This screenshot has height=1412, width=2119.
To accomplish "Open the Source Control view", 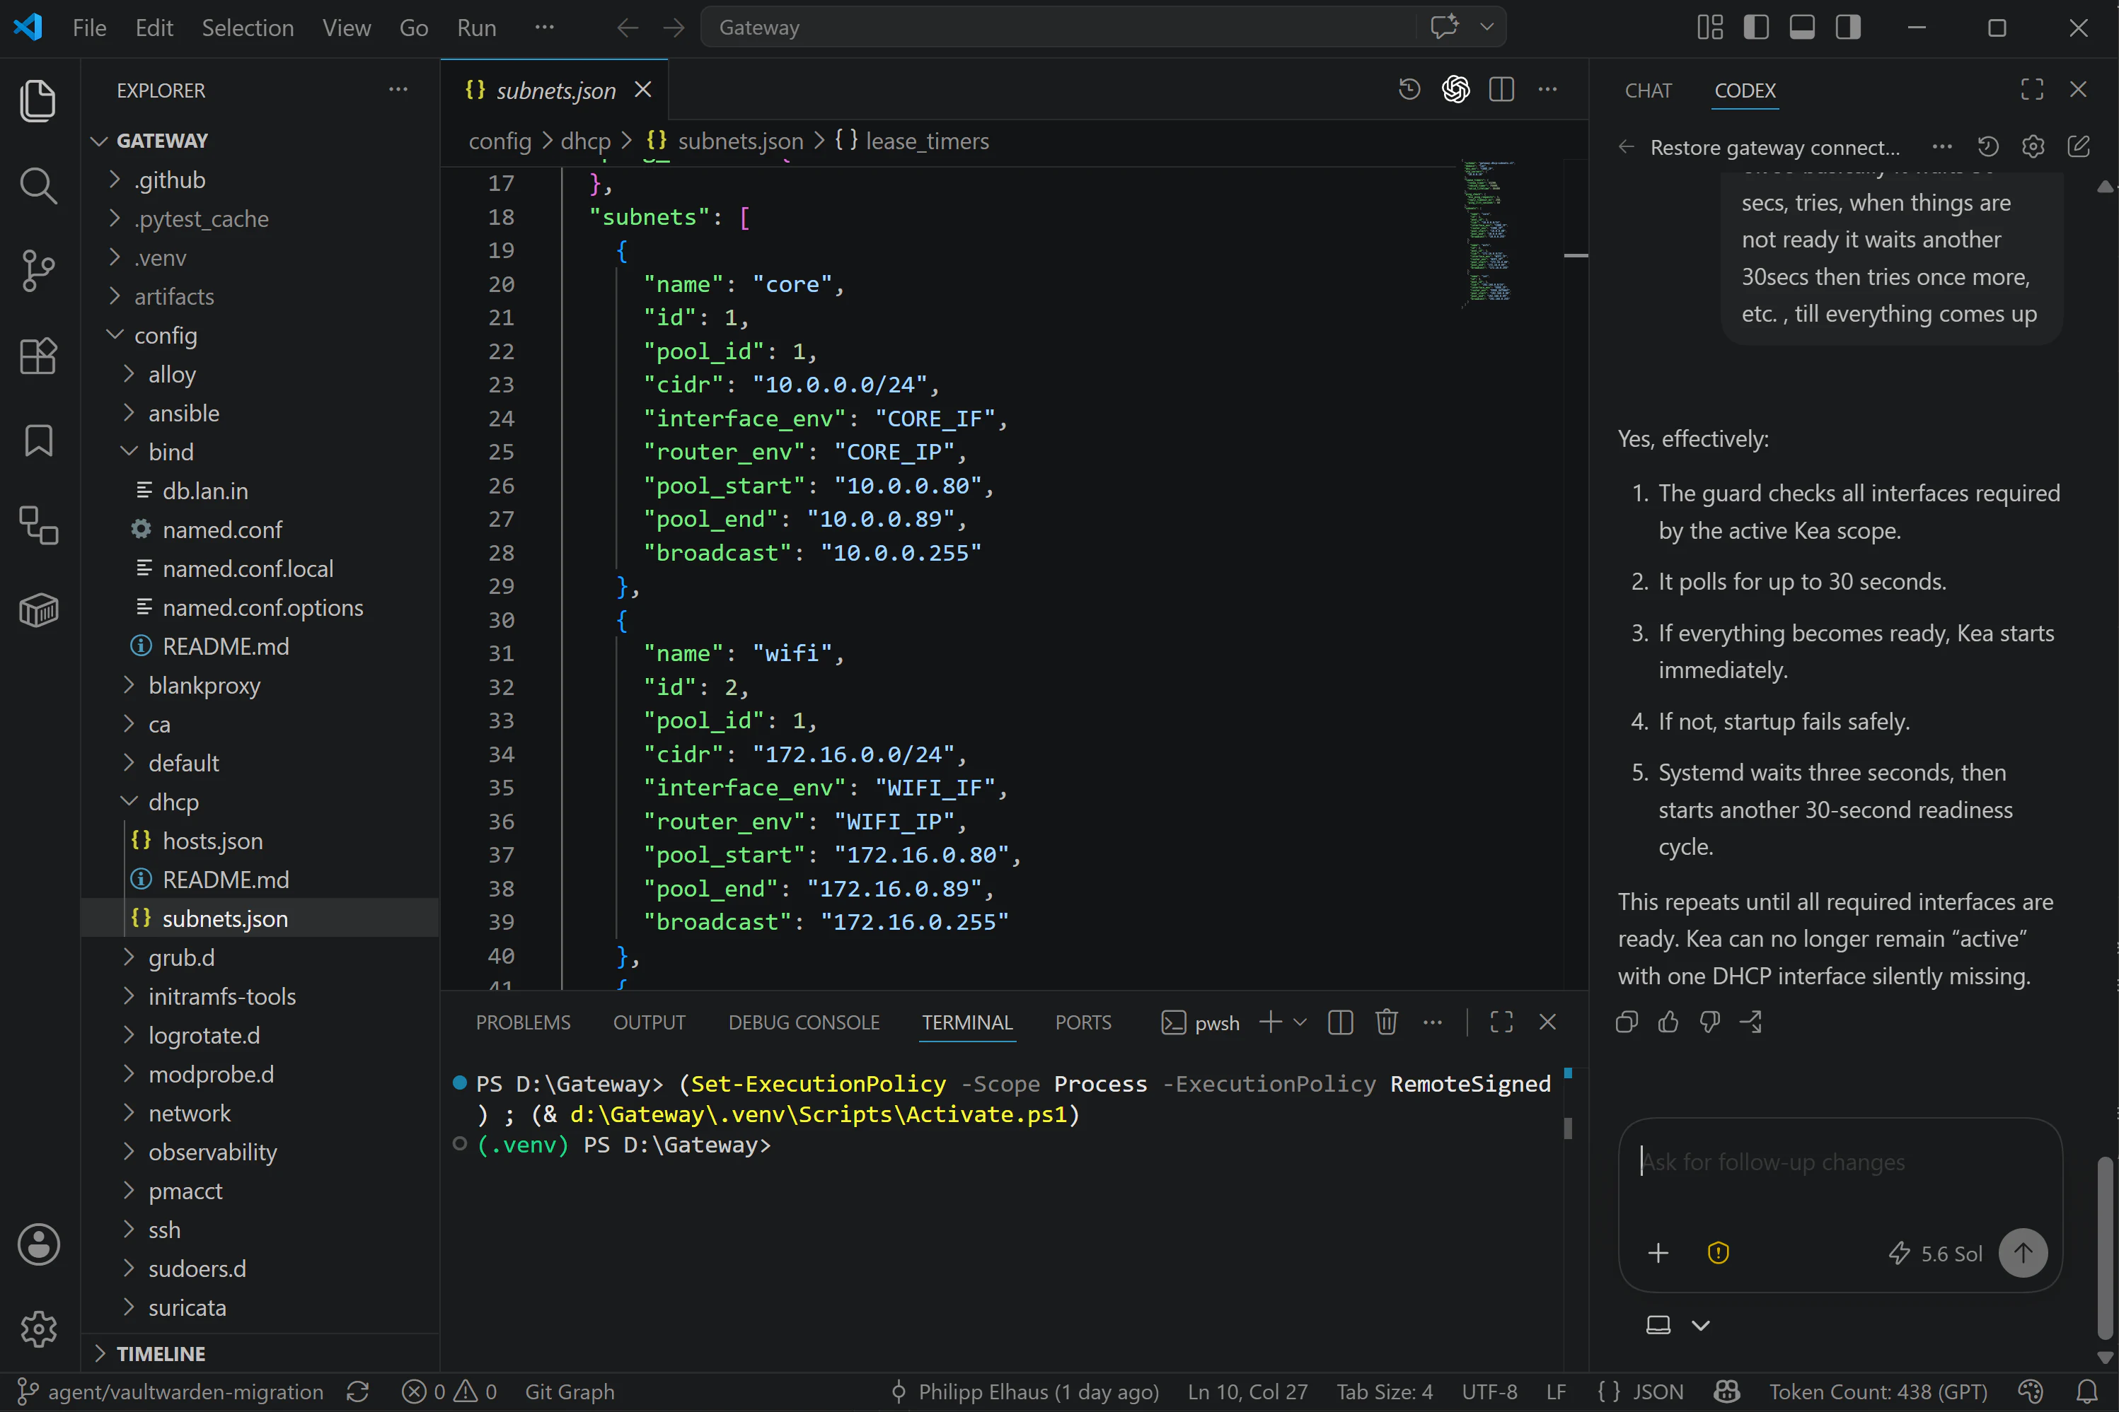I will (37, 270).
